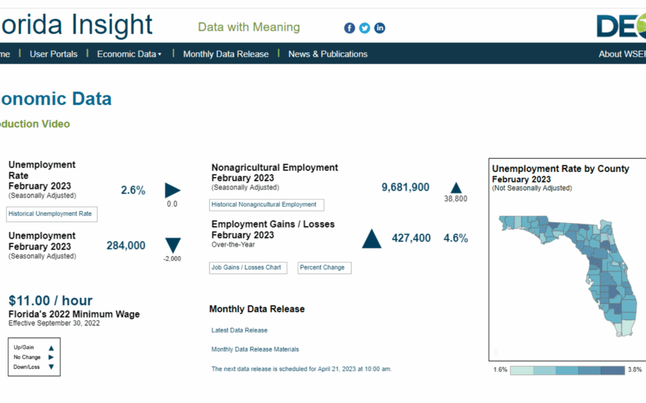This screenshot has height=403, width=646.
Task: Click the up arrow above 38,800
Action: point(456,187)
